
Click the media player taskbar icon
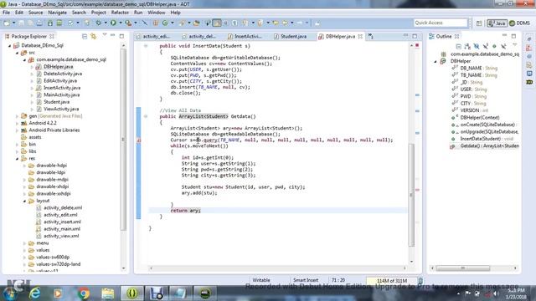[x=58, y=293]
